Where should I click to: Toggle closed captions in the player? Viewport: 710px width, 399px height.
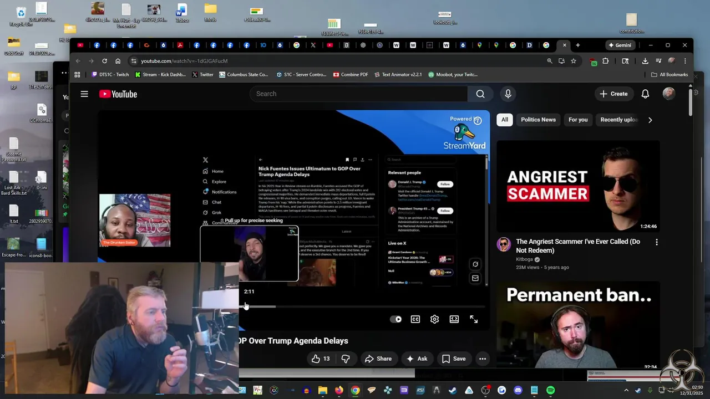coord(415,319)
